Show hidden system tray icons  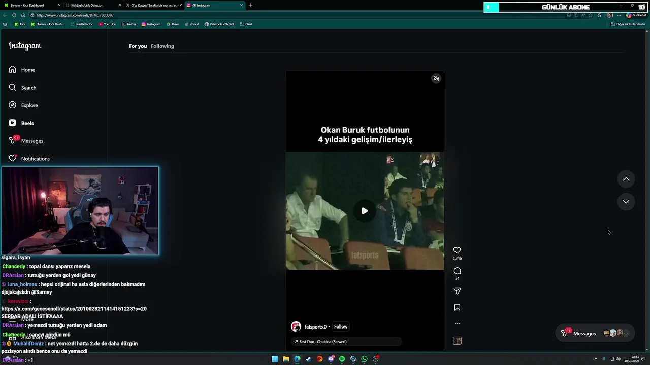[x=596, y=359]
